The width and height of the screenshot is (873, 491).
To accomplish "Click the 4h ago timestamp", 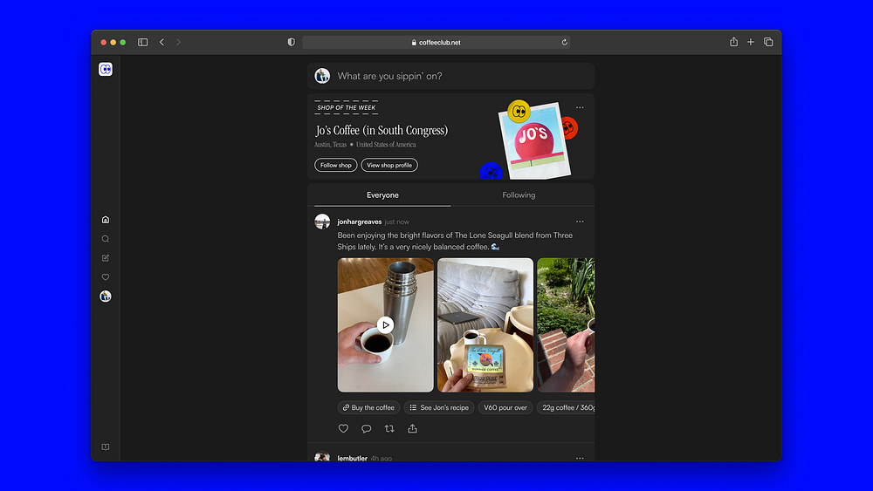I will (x=382, y=458).
